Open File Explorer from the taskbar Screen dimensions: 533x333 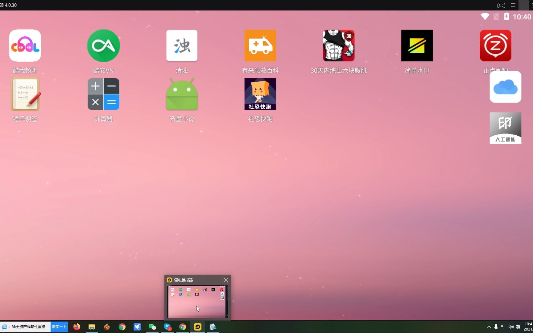[x=92, y=327]
